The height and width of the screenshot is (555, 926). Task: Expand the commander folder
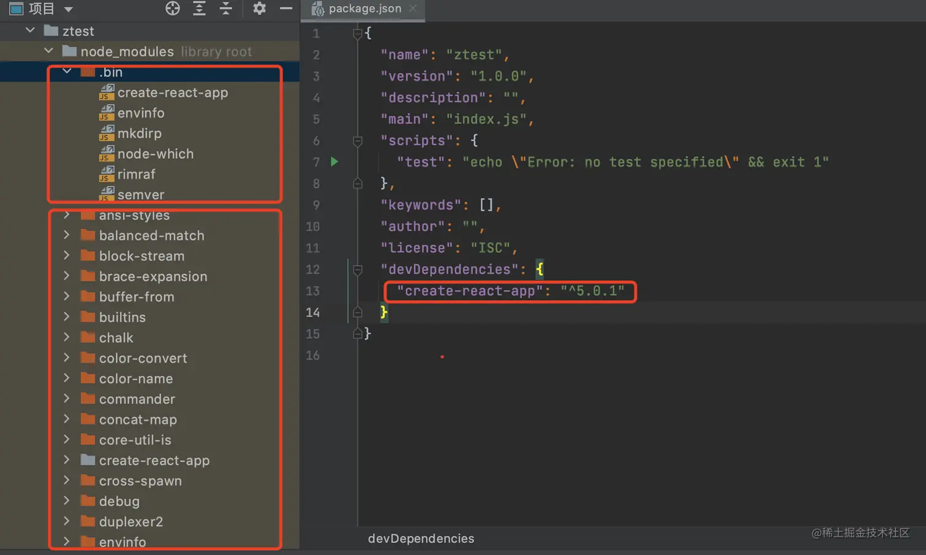click(x=67, y=398)
